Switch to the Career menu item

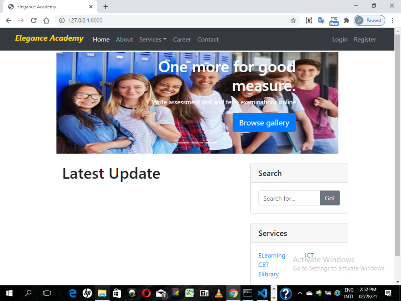tap(182, 39)
